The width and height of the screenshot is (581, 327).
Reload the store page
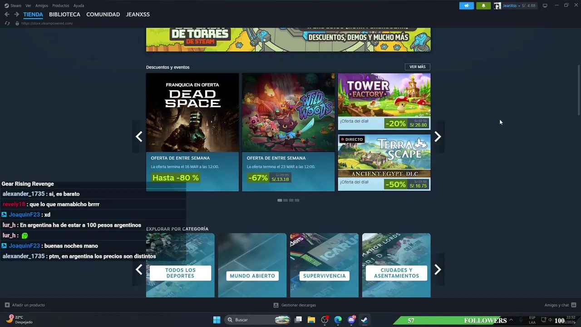click(7, 23)
